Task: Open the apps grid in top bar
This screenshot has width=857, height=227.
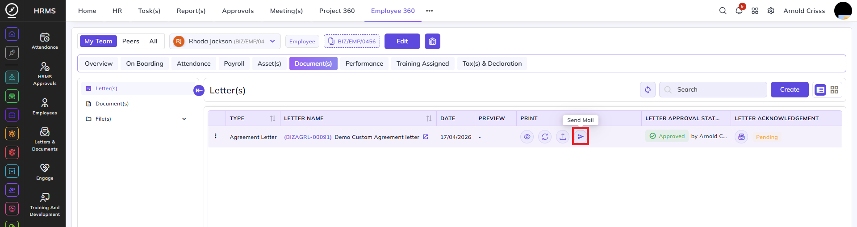Action: pyautogui.click(x=755, y=11)
